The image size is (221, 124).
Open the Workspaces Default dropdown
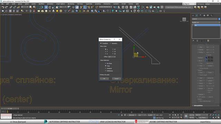[x=213, y=4]
